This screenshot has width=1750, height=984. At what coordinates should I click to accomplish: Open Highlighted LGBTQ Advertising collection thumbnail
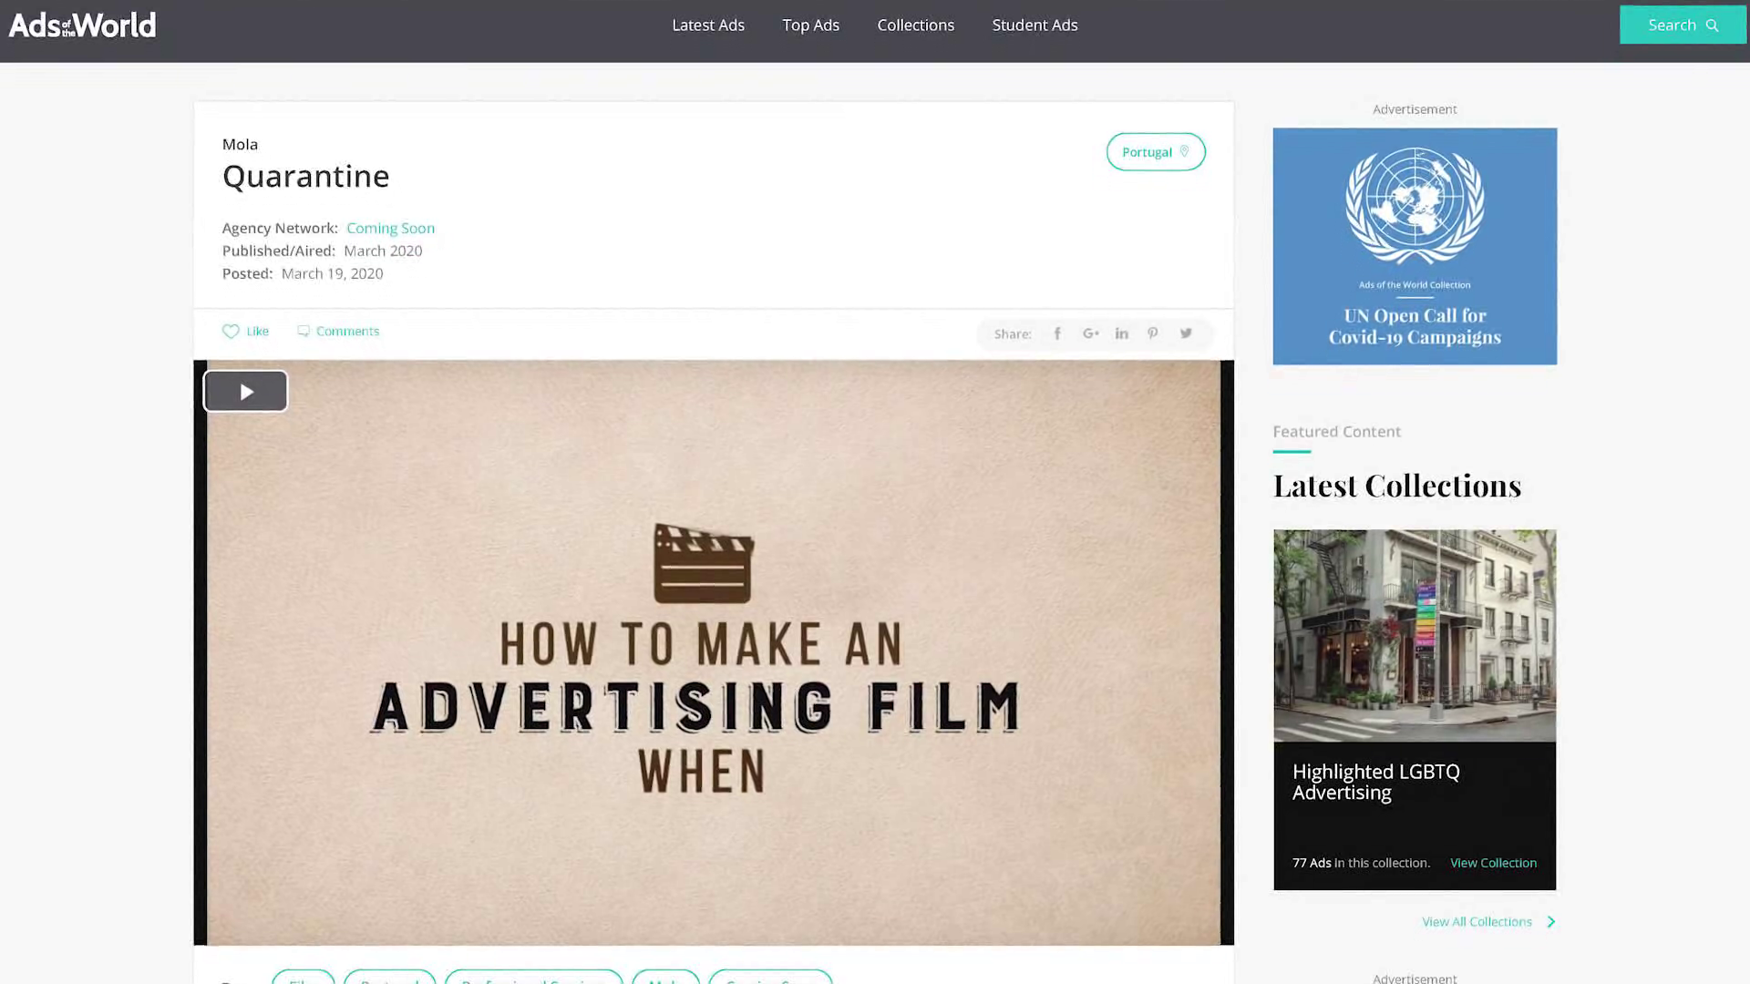click(1415, 635)
